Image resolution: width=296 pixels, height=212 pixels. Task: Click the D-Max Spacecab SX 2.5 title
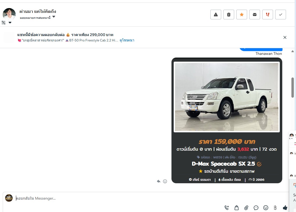[x=223, y=164]
